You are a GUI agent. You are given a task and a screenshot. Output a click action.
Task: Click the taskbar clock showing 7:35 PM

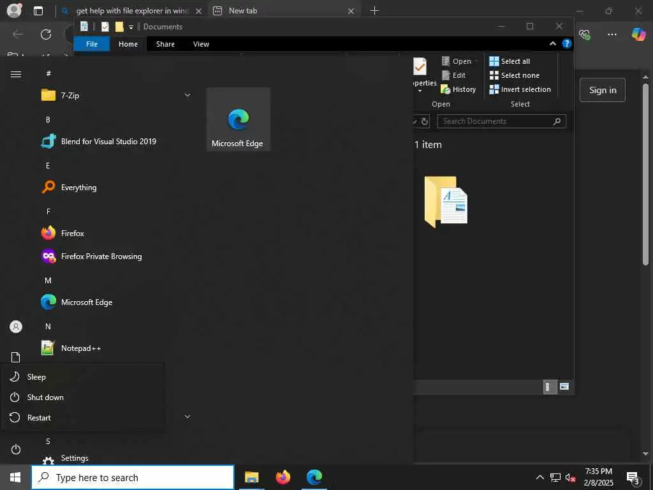pyautogui.click(x=598, y=477)
